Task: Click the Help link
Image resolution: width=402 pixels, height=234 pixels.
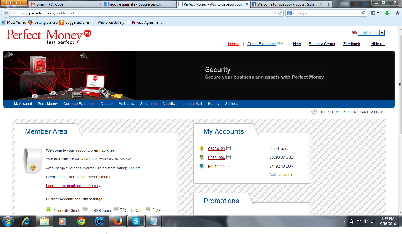Action: pyautogui.click(x=297, y=44)
